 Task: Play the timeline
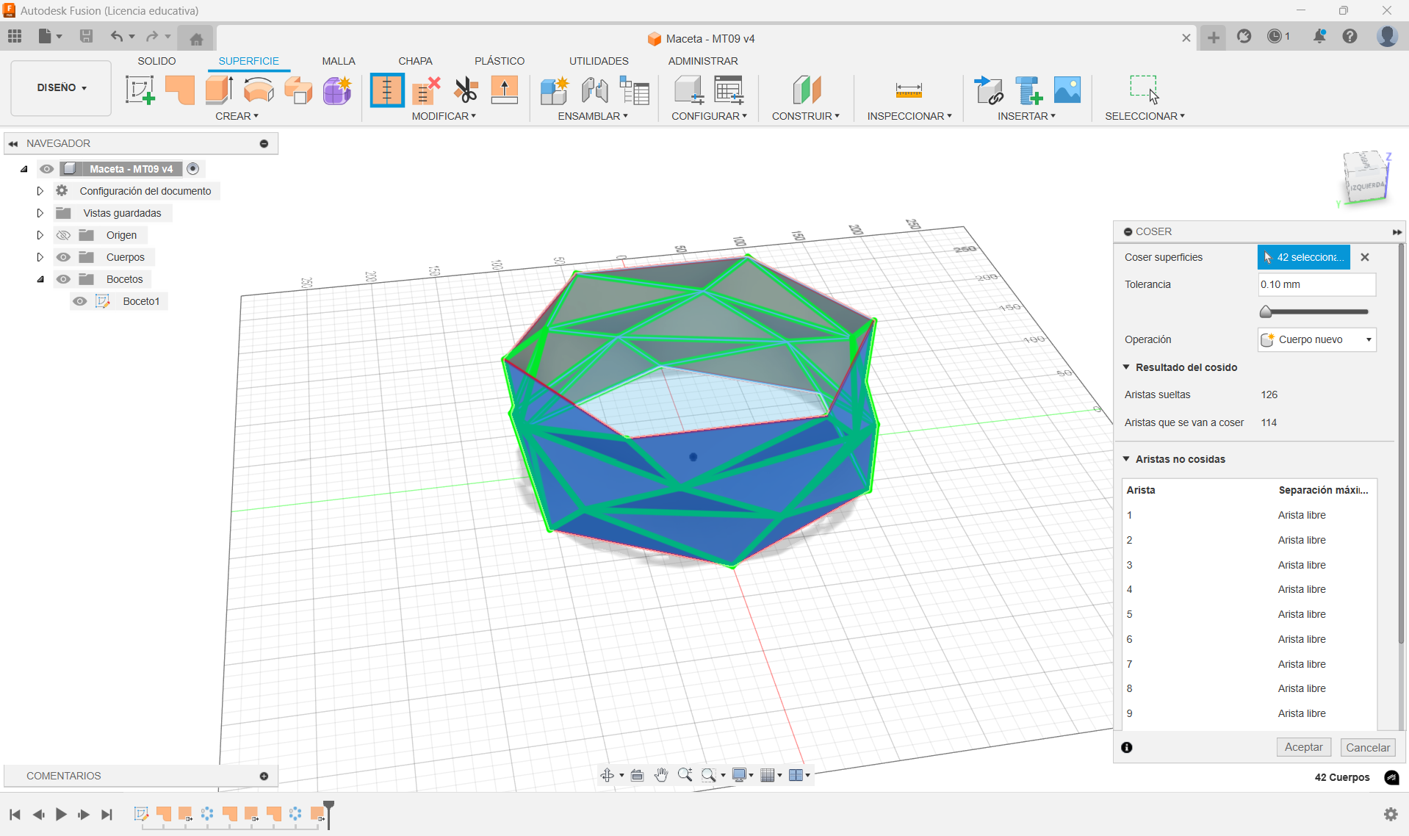tap(61, 814)
